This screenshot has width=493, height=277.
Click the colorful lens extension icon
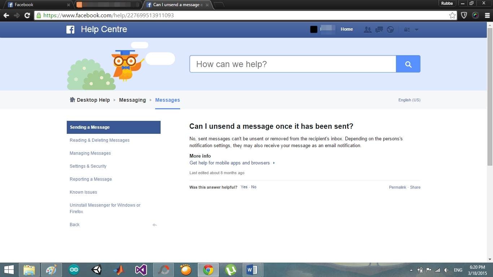click(476, 16)
